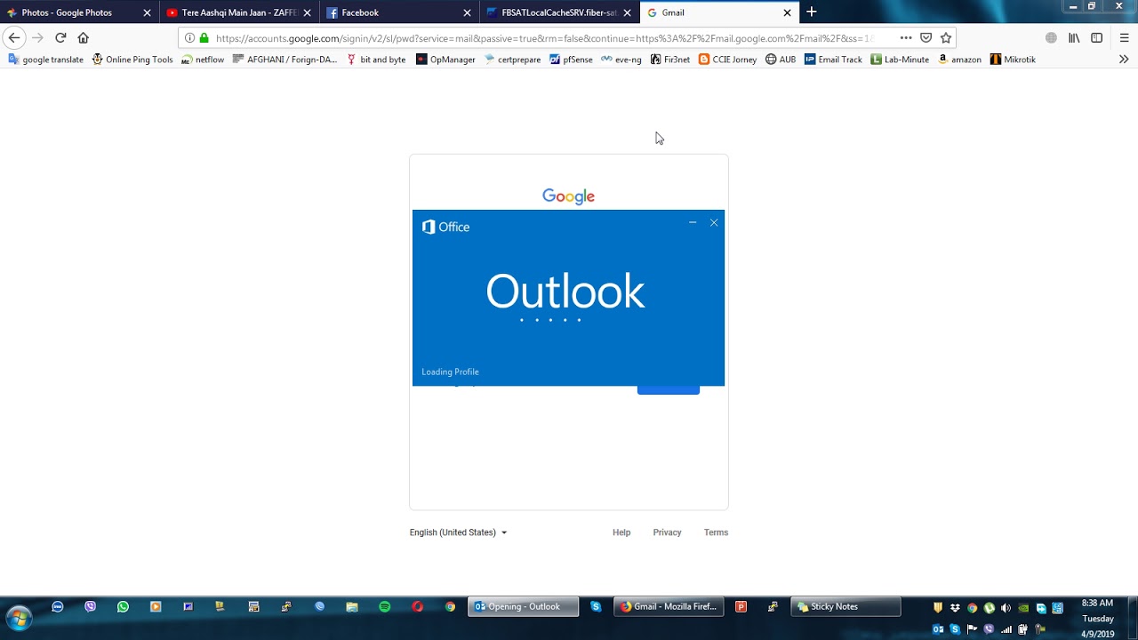Bookmark this page with the star icon

(x=946, y=38)
